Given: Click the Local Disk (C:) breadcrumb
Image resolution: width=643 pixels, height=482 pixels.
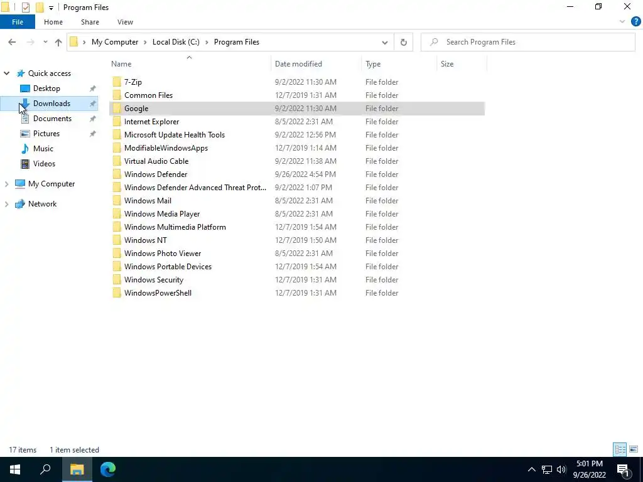Looking at the screenshot, I should [x=176, y=42].
